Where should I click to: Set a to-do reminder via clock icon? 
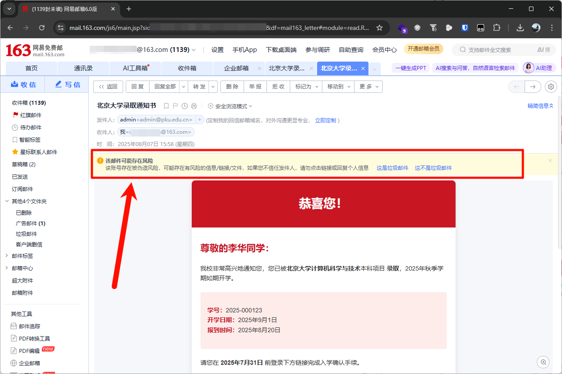tap(185, 106)
